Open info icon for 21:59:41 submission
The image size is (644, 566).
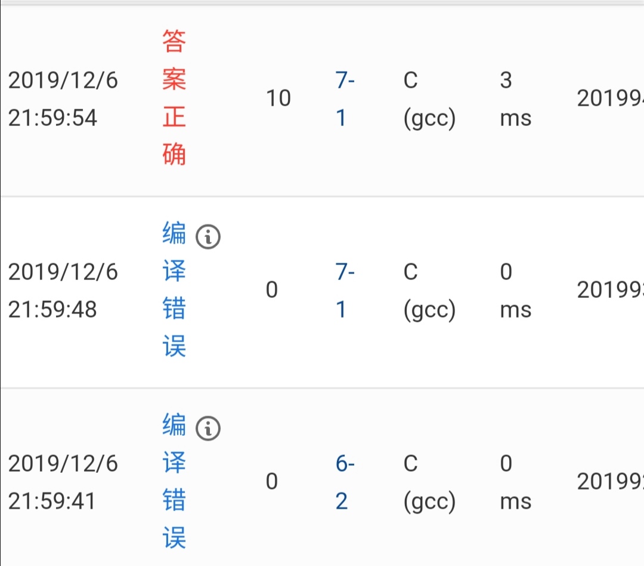[x=208, y=429]
